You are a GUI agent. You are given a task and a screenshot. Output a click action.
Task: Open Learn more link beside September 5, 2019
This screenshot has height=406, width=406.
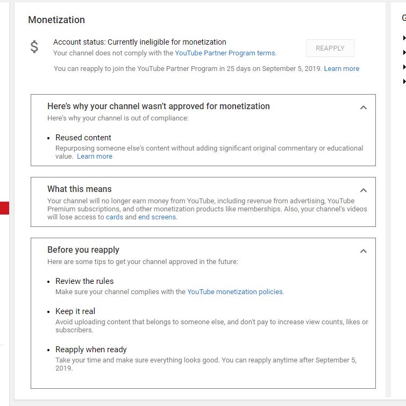pyautogui.click(x=341, y=69)
